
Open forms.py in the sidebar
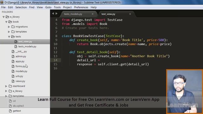click(x=20, y=66)
